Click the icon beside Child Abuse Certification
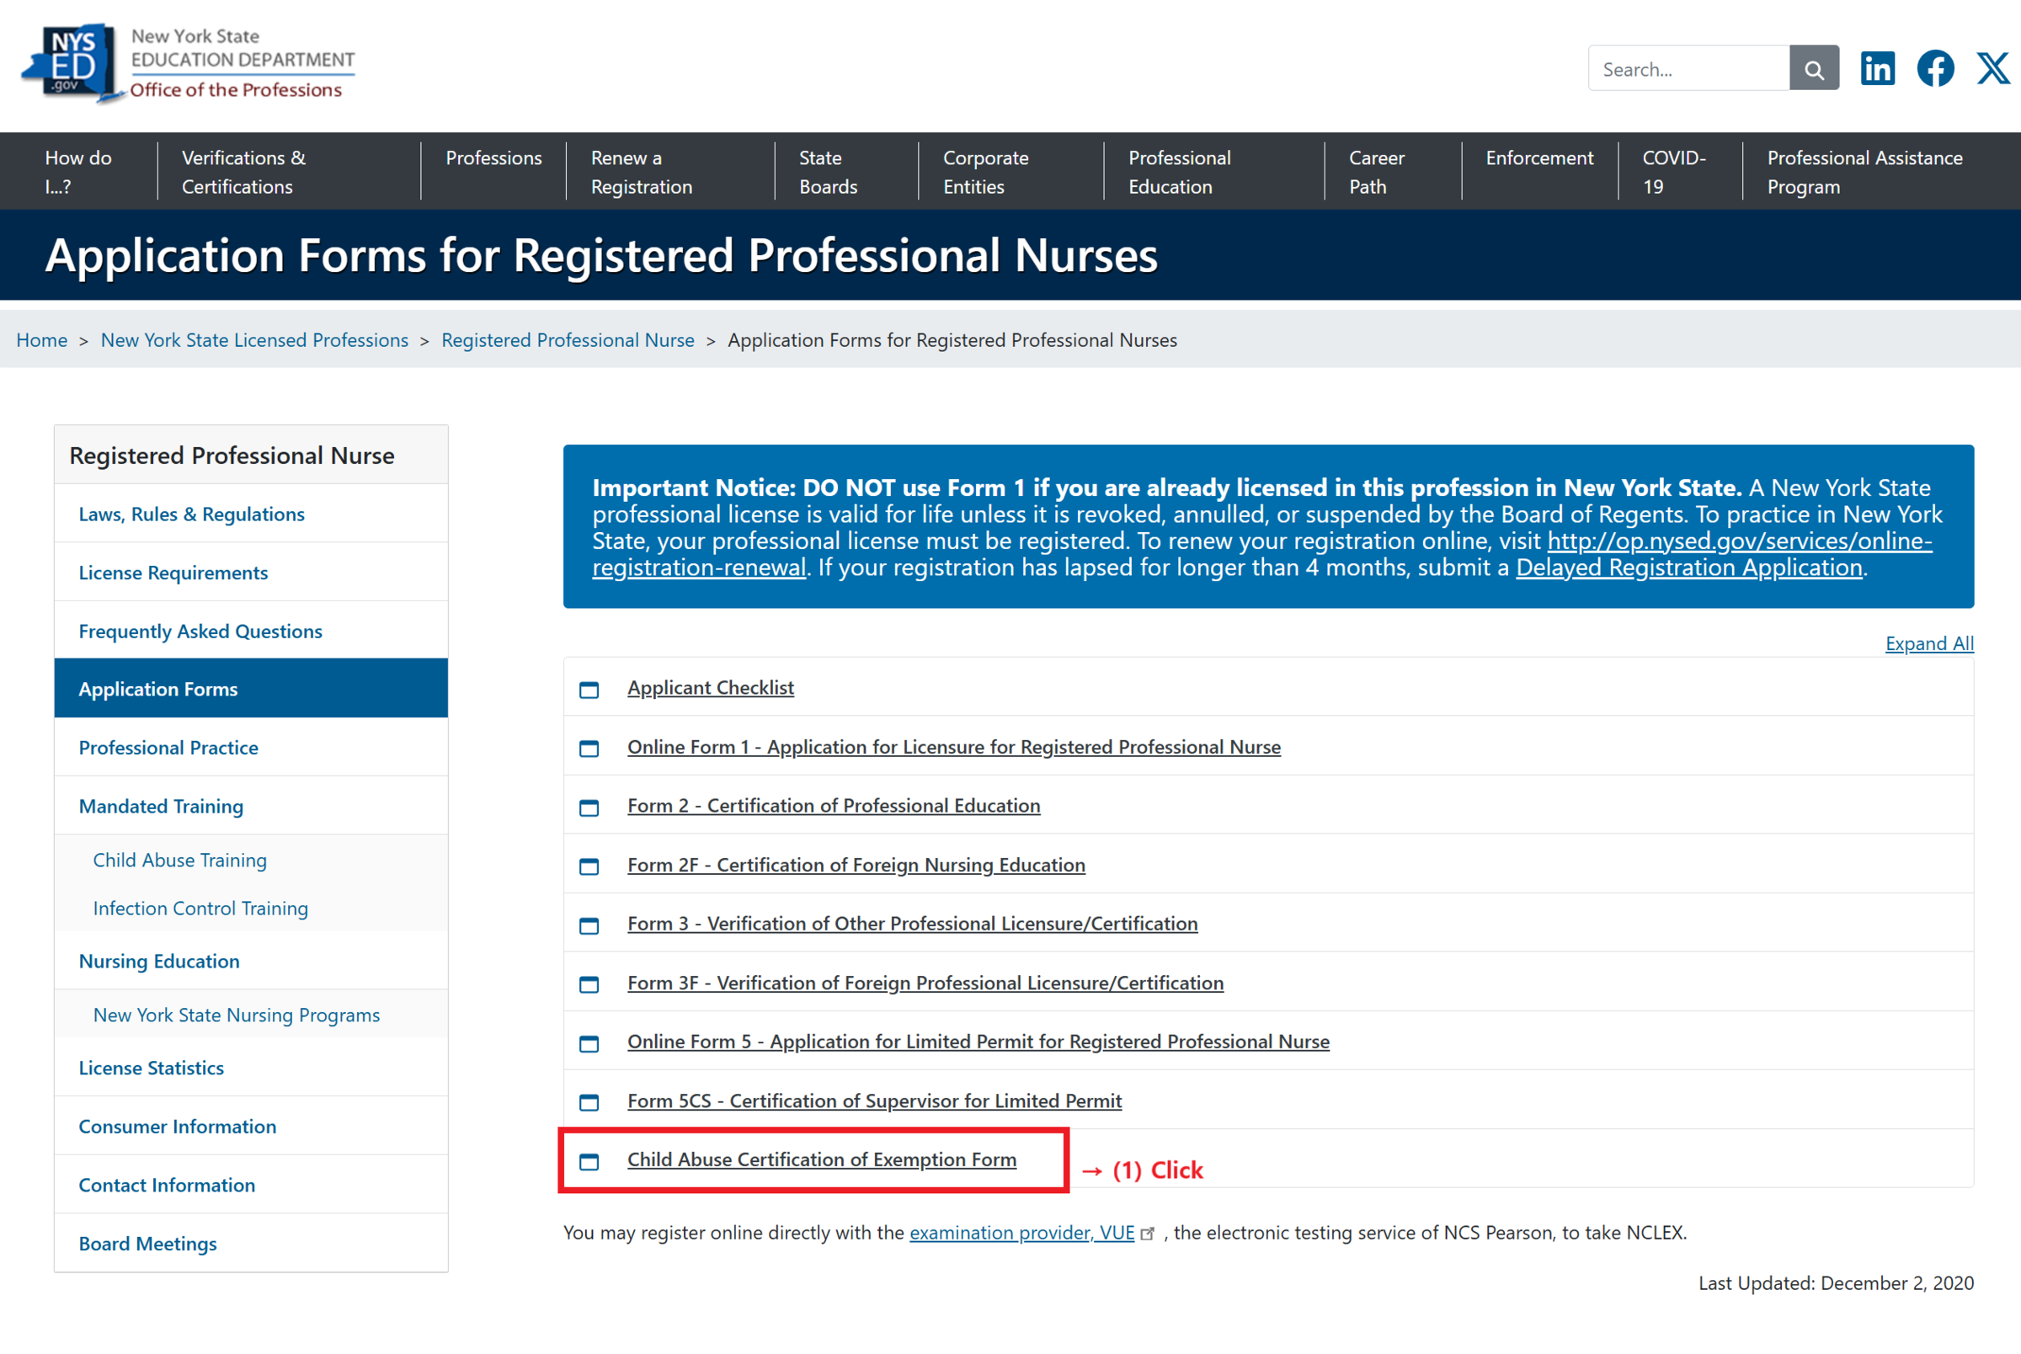The image size is (2021, 1354). [x=589, y=1160]
